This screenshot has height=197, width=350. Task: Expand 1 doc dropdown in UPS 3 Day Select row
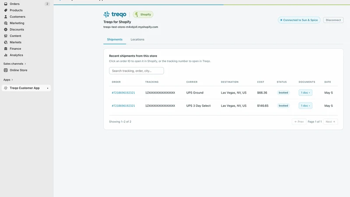(x=305, y=106)
